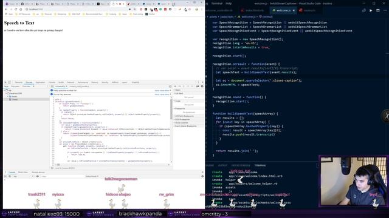
Task: Run the file with VS Code play icon
Action: tap(371, 10)
